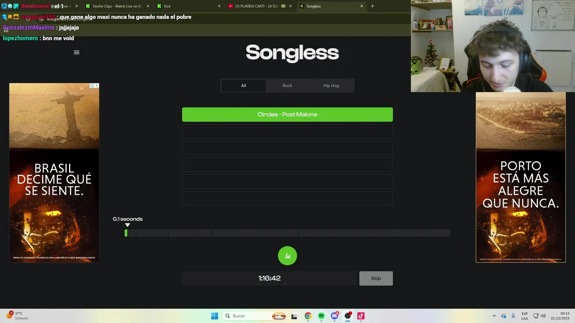Click the YouTube tab audio indicator

[283, 6]
